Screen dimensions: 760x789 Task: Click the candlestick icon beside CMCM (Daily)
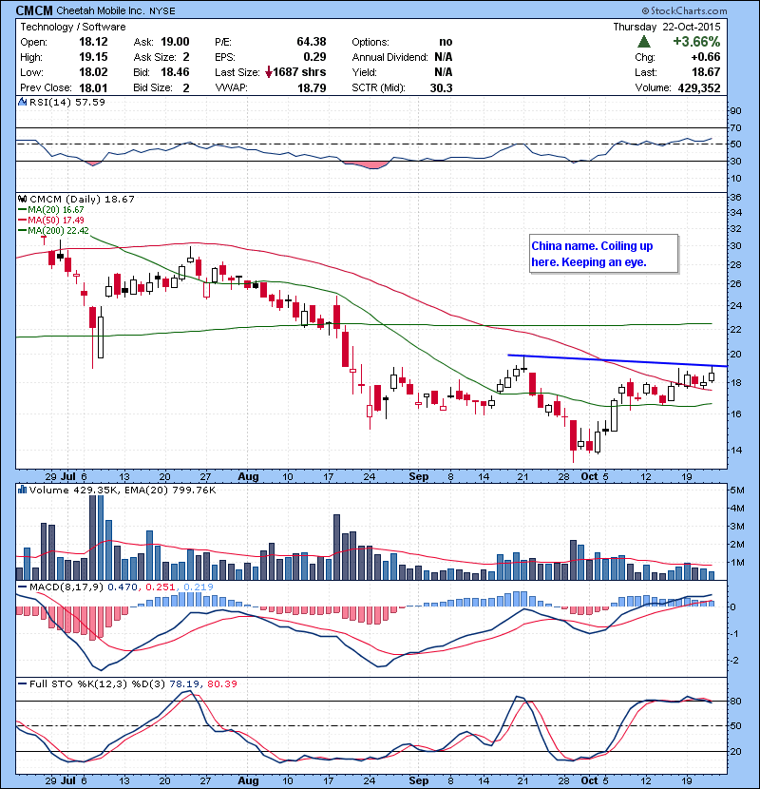coord(22,200)
